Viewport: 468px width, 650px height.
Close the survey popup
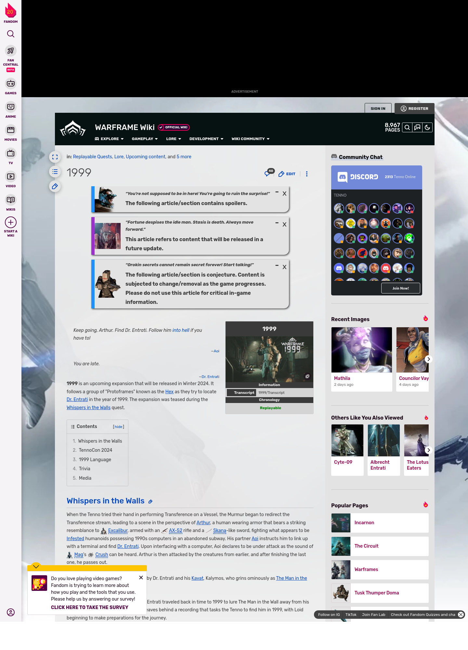pyautogui.click(x=141, y=578)
